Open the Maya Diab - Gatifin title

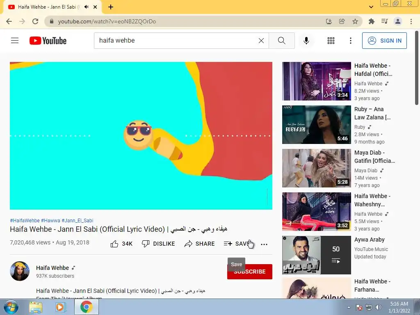pyautogui.click(x=374, y=156)
